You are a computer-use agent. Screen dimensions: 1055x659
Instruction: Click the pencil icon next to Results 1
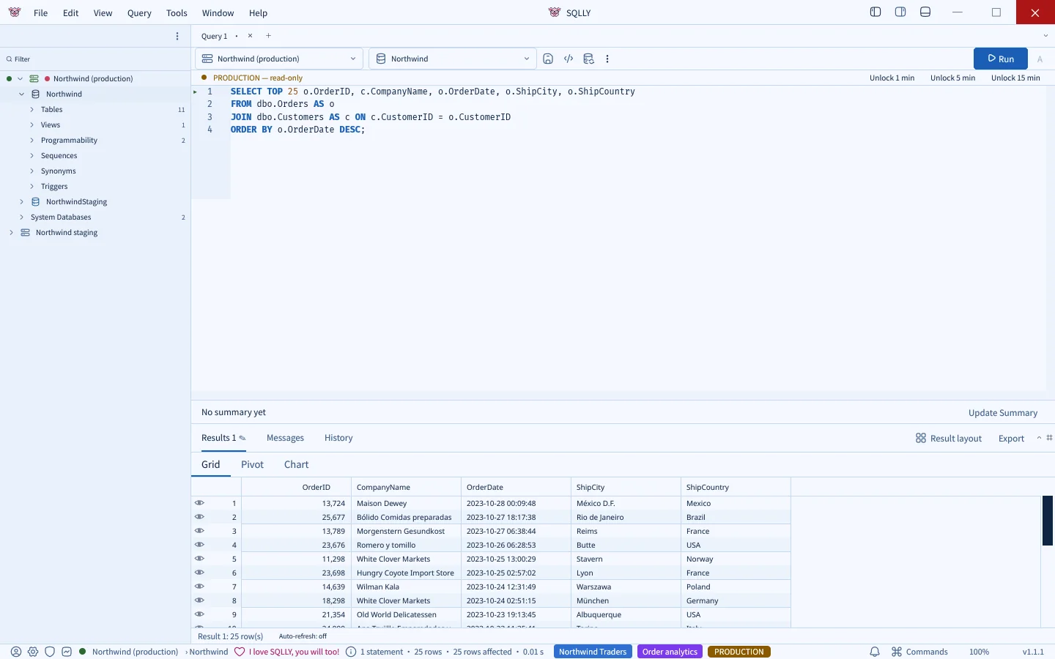point(243,438)
